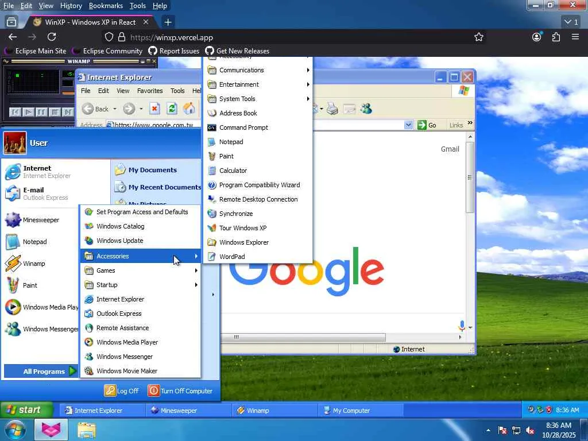Image resolution: width=588 pixels, height=441 pixels.
Task: Click Winamp stop button
Action: (x=55, y=112)
